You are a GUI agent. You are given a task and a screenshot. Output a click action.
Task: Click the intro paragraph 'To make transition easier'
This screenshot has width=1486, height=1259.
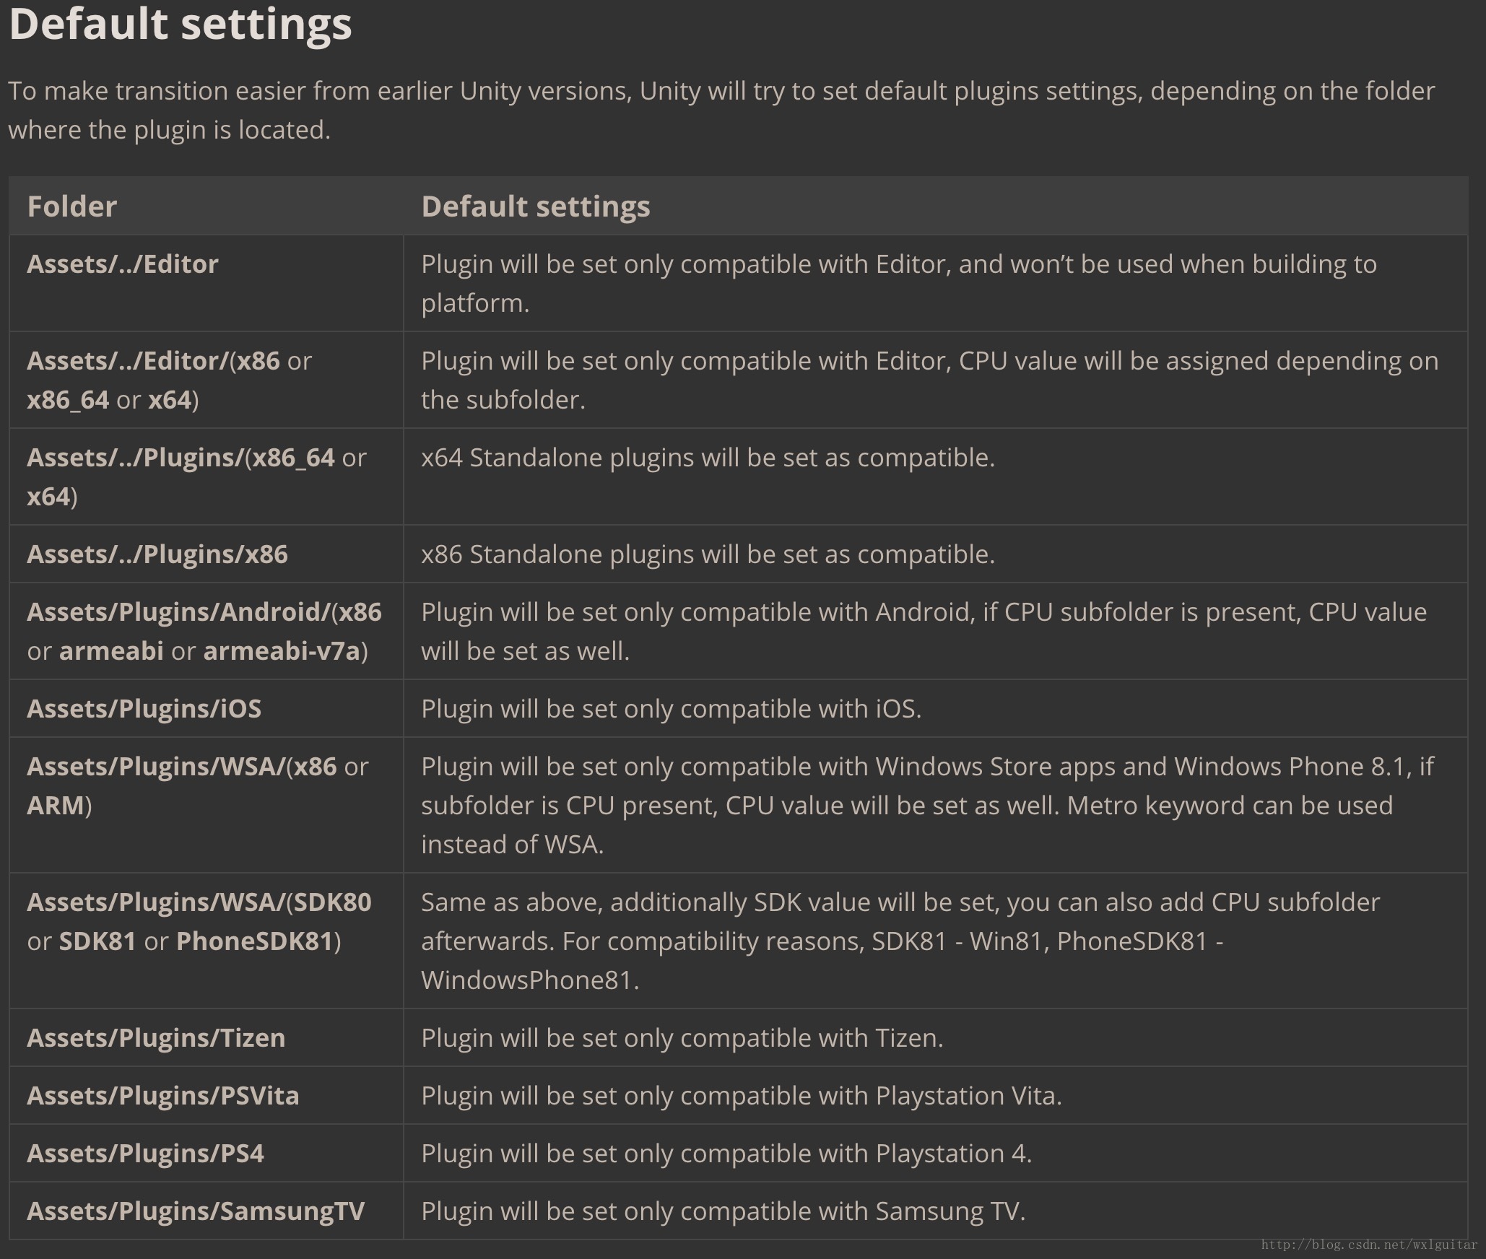click(721, 110)
